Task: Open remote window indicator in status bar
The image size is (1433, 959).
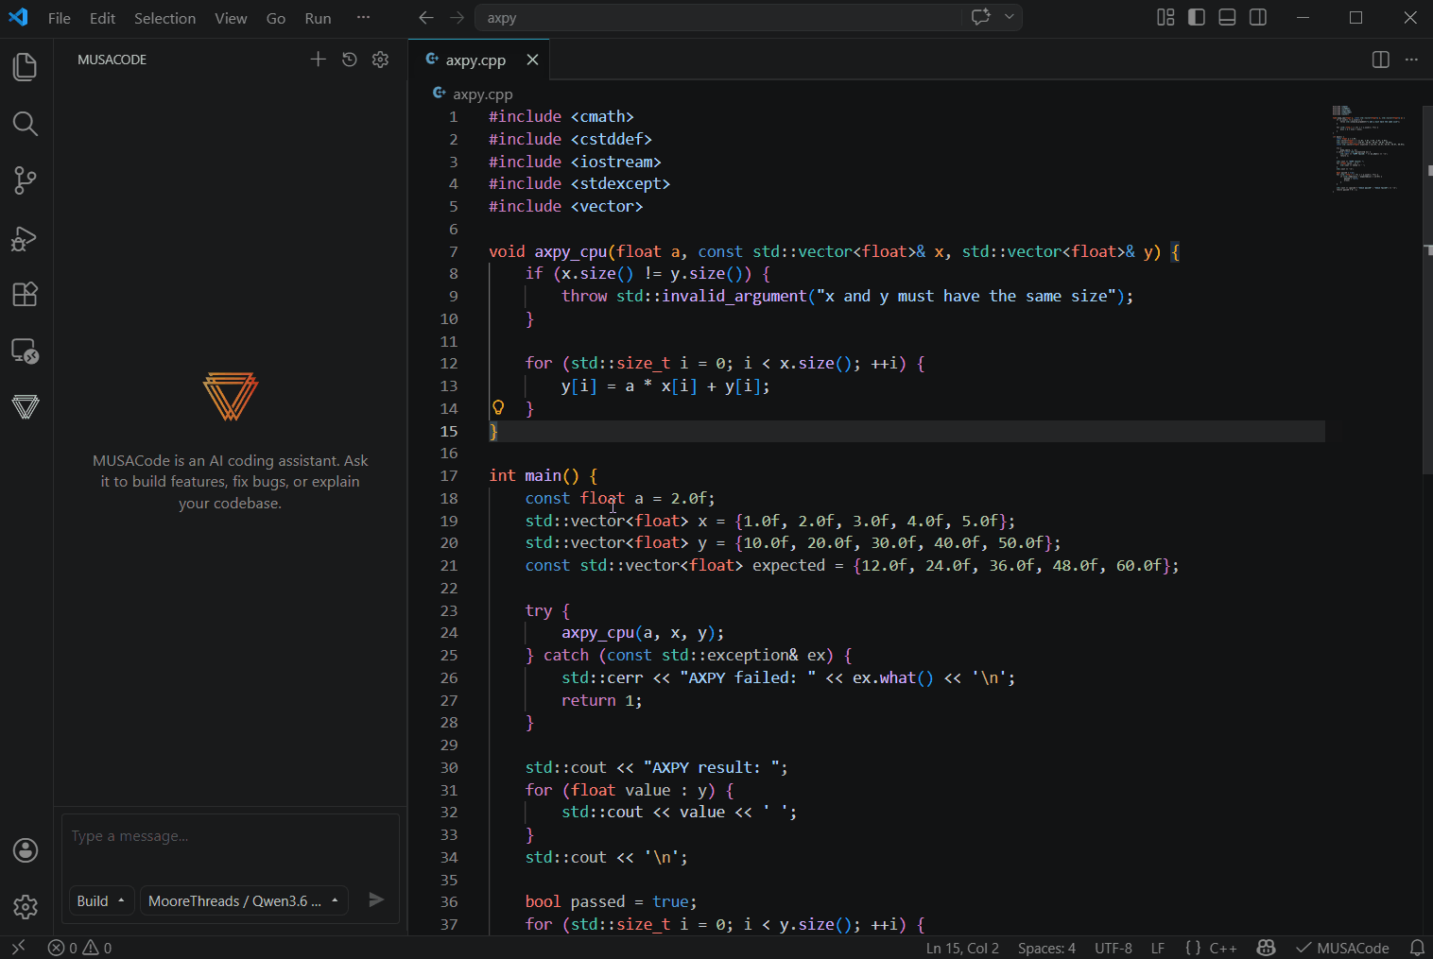Action: pos(18,948)
